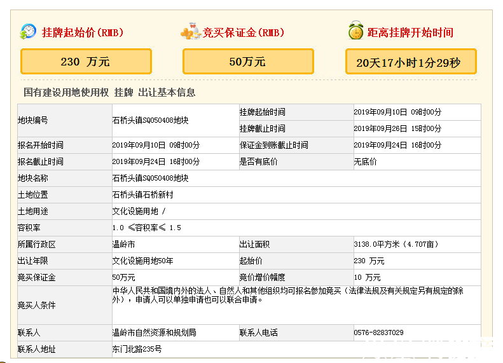
Task: Click the 报名截止时间 label
Action: pos(41,161)
